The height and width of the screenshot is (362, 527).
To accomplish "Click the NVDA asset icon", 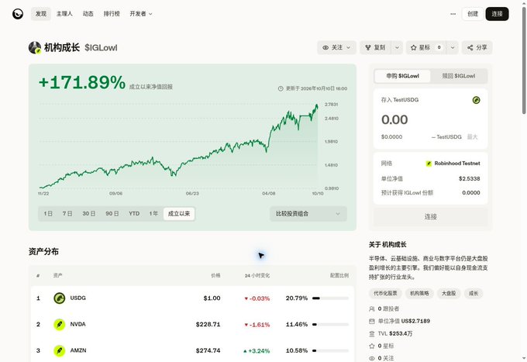I will tap(60, 324).
